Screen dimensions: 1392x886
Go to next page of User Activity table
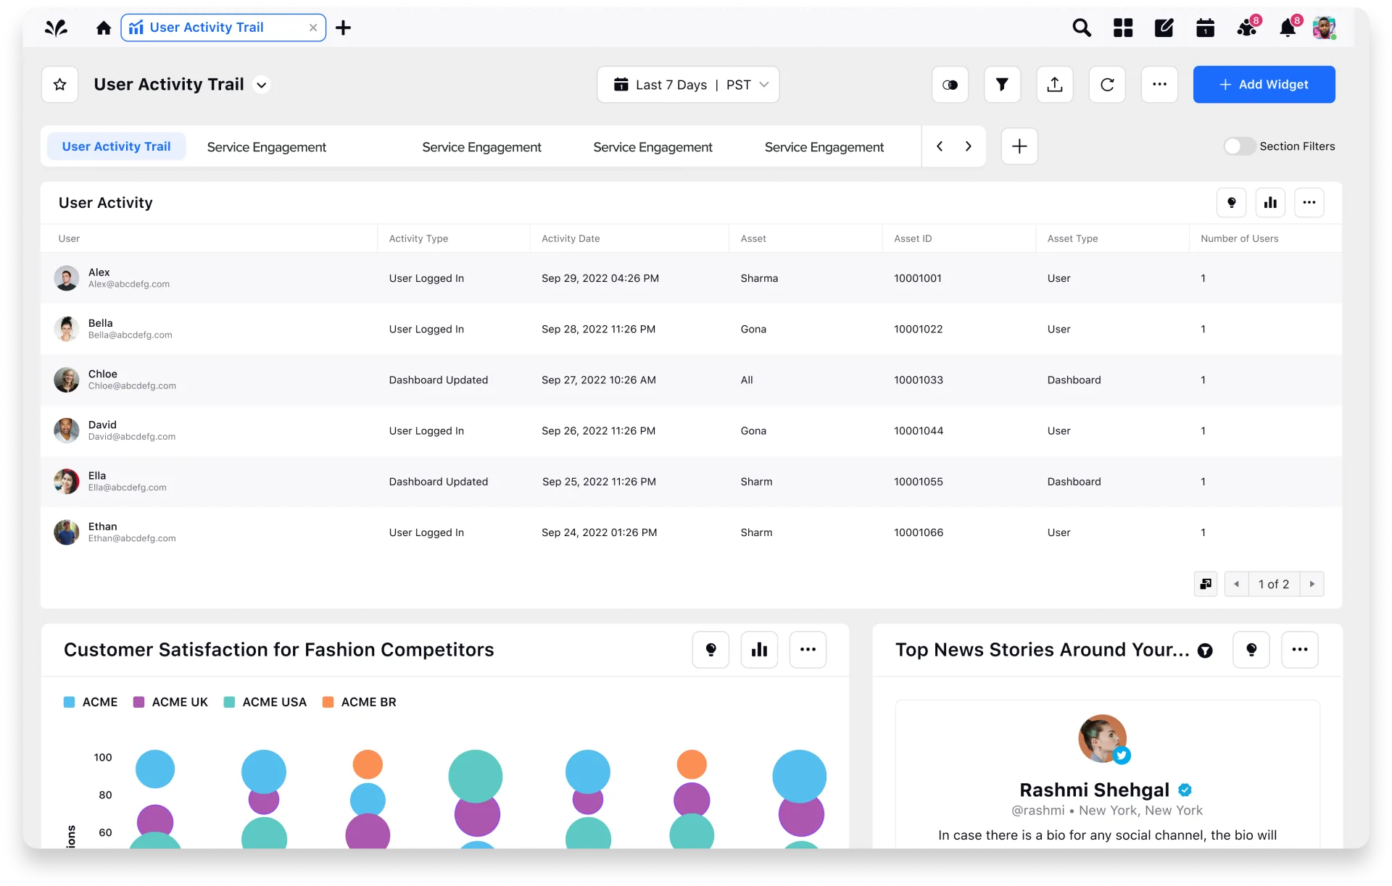coord(1312,584)
